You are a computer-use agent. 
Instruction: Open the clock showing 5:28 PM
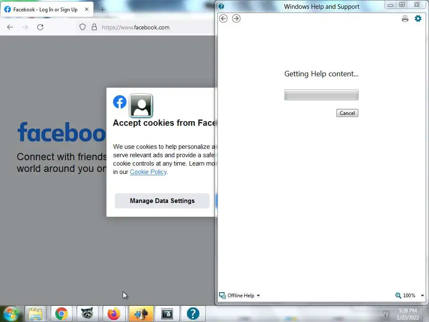408,314
